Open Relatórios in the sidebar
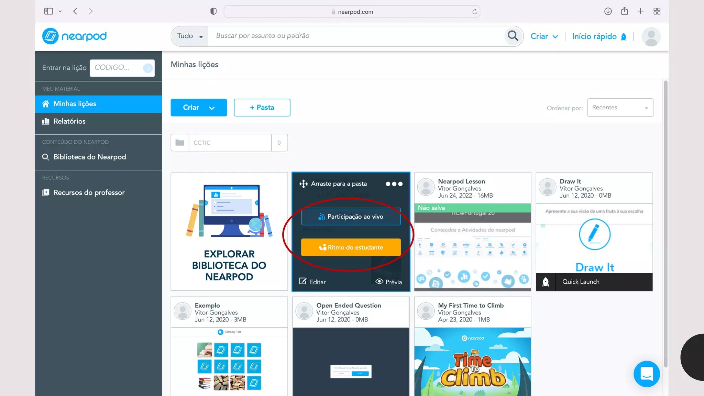Viewport: 704px width, 396px height. click(69, 121)
